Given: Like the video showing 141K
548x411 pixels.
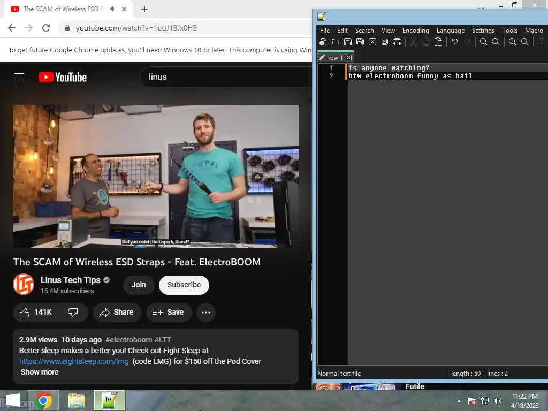Looking at the screenshot, I should [x=36, y=313].
